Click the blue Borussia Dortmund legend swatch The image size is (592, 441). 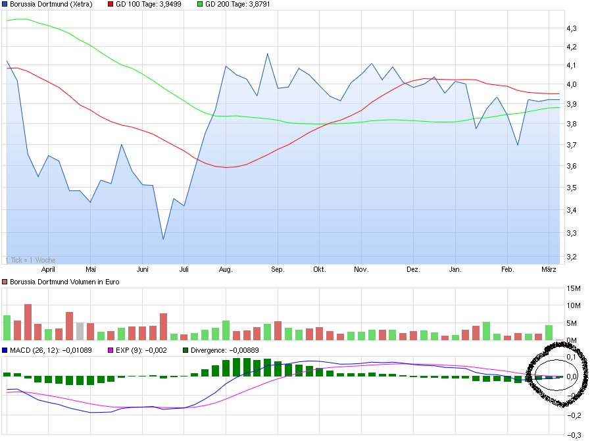pos(5,4)
